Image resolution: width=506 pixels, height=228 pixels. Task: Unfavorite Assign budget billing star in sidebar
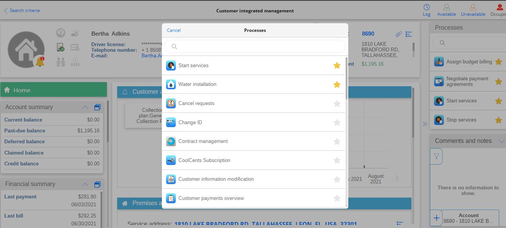[x=498, y=62]
